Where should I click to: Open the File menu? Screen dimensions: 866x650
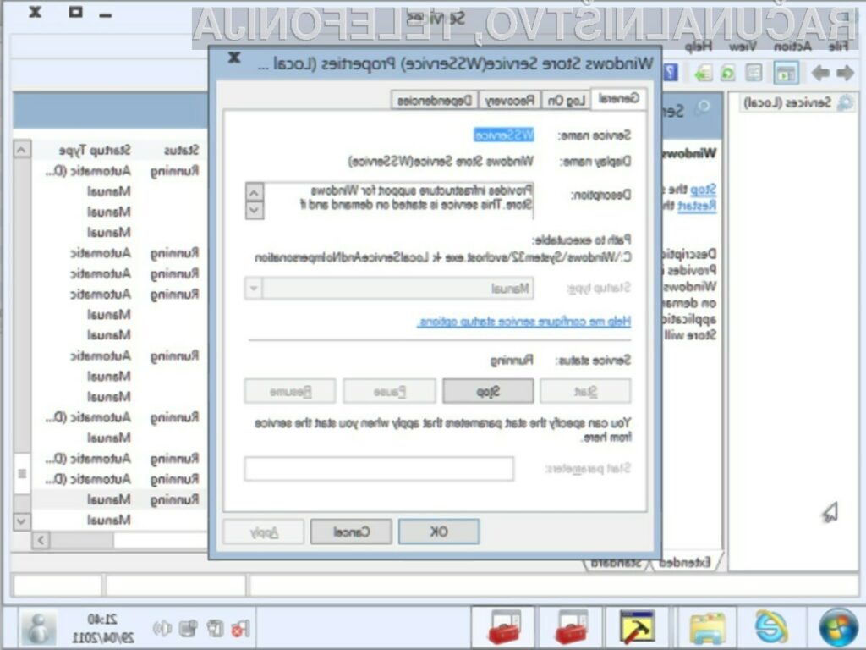click(838, 47)
